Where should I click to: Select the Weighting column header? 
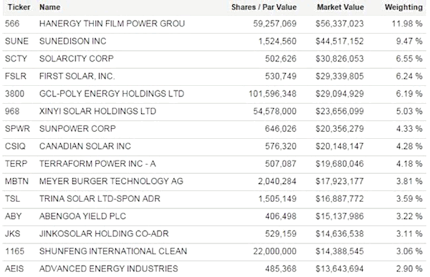pos(403,7)
